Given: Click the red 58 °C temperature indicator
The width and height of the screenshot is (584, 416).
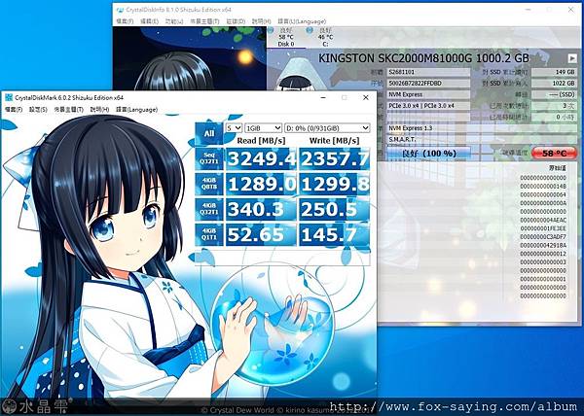Looking at the screenshot, I should 554,154.
